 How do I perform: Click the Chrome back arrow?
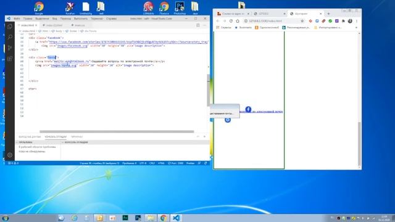[218, 21]
